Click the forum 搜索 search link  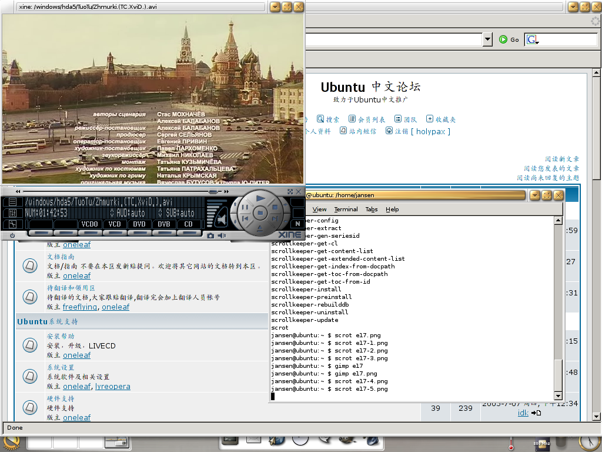pos(328,119)
